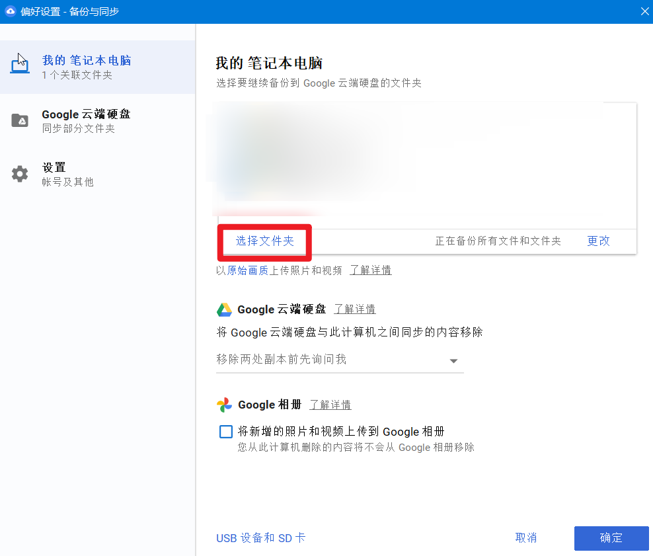This screenshot has width=653, height=556.
Task: Click the dropdown arrow for removal option
Action: [454, 361]
